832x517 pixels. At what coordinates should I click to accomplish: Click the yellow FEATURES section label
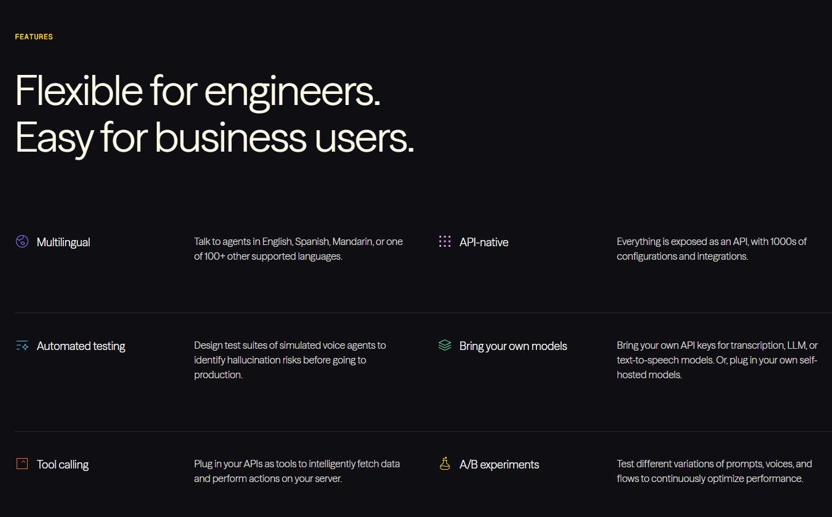[34, 37]
